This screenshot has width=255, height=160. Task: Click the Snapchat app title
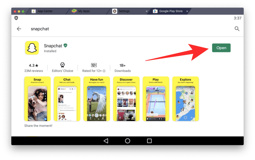(53, 46)
